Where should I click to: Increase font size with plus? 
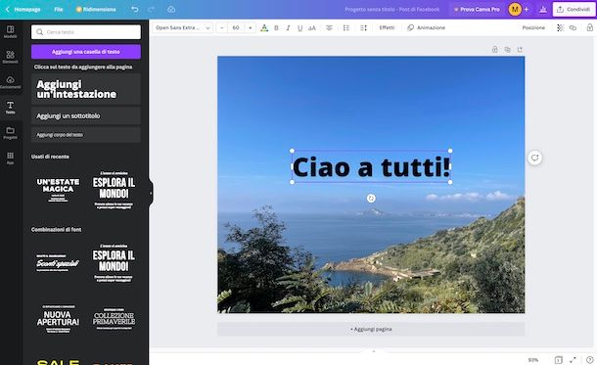pos(251,27)
